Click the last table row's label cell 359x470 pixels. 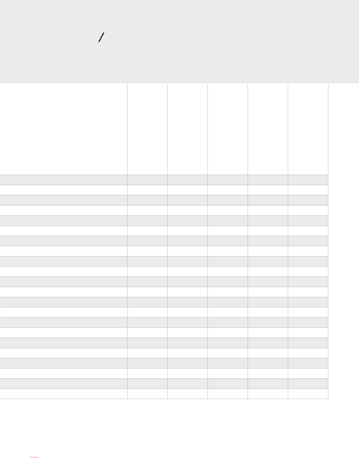pyautogui.click(x=63, y=394)
